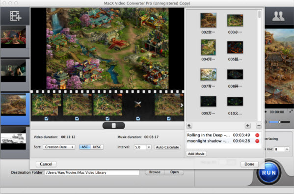
Task: Click the fifth filmstrip frame thumbnail
Action: 169,105
